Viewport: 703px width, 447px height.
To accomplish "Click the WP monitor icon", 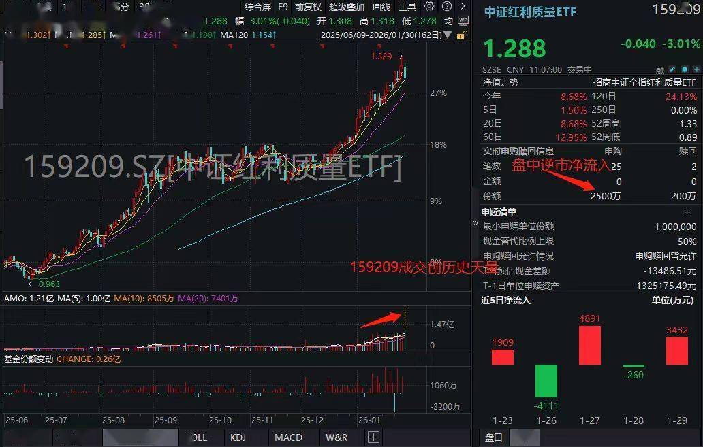I will click(463, 20).
